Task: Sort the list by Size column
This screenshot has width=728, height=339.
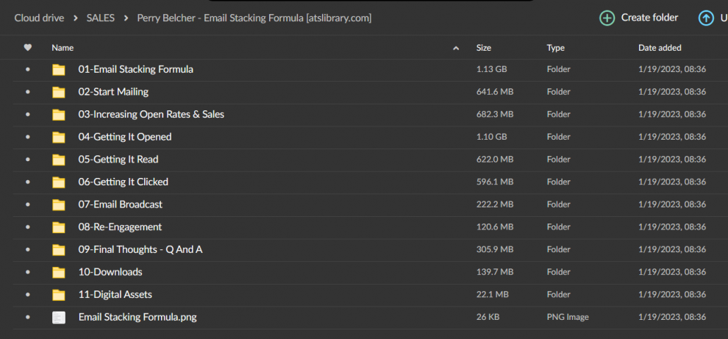Action: click(x=484, y=48)
